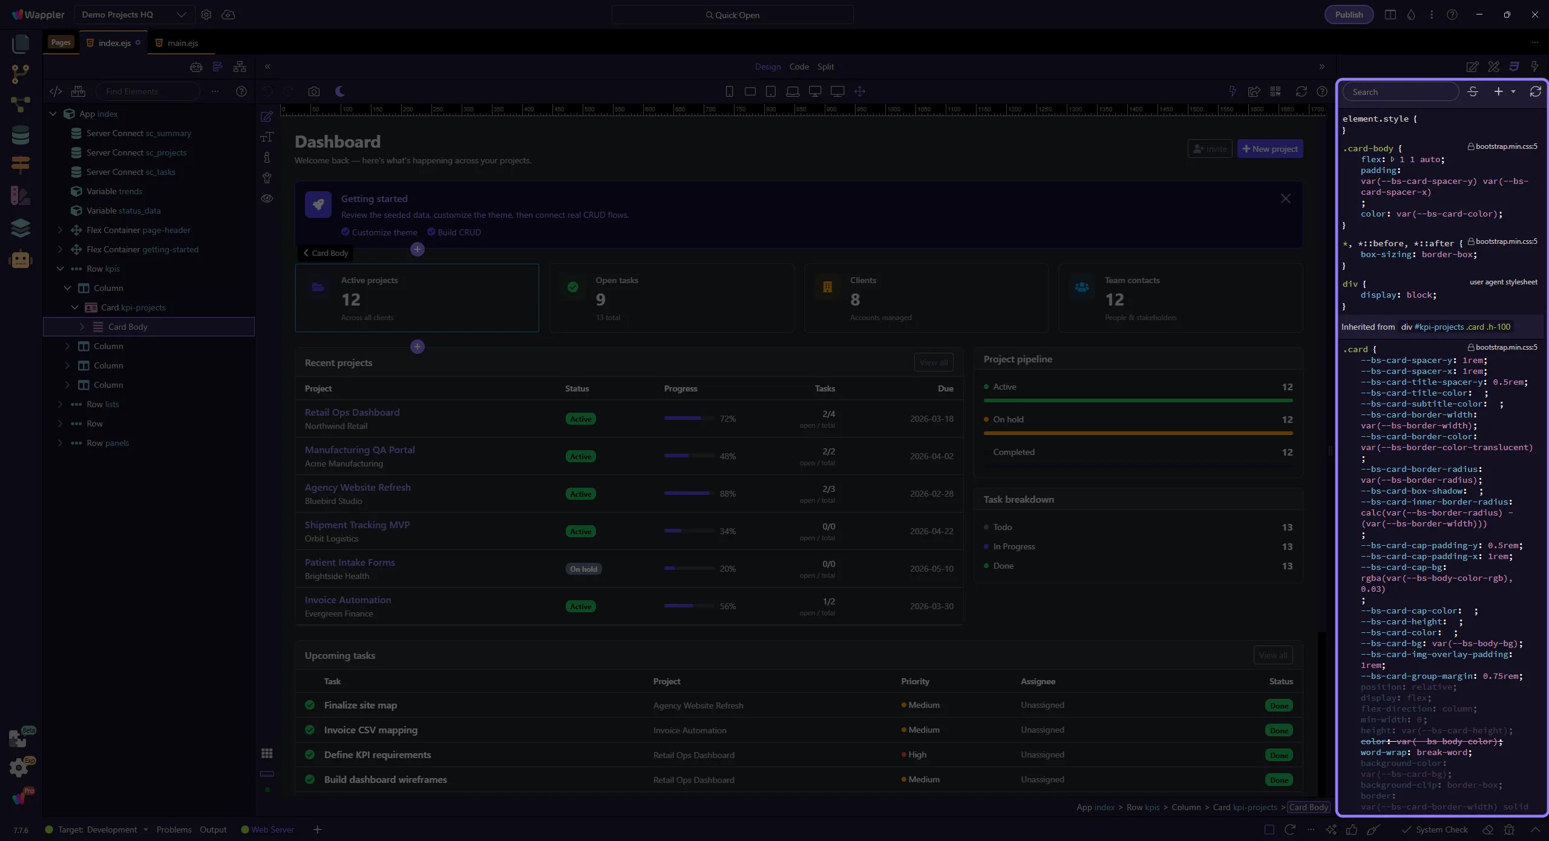Open the AI assistant robot sidebar icon
Viewport: 1549px width, 841px height.
20,260
